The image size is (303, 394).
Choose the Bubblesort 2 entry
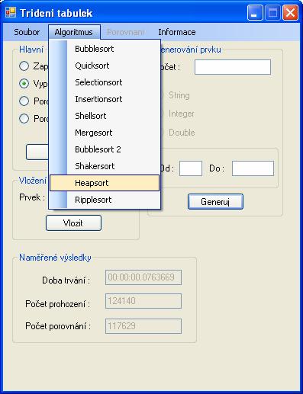105,149
